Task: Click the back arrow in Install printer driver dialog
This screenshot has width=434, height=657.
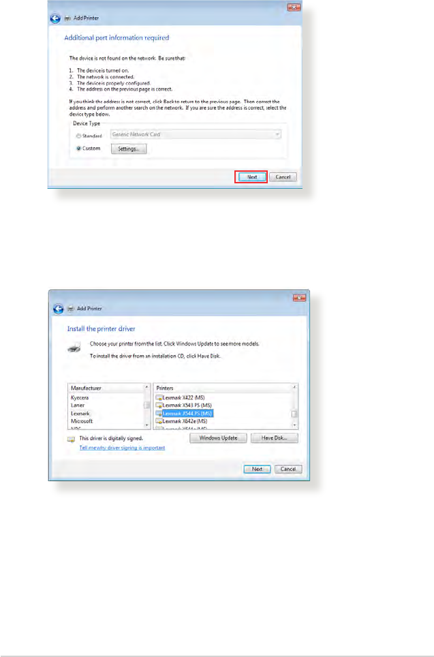Action: click(58, 309)
